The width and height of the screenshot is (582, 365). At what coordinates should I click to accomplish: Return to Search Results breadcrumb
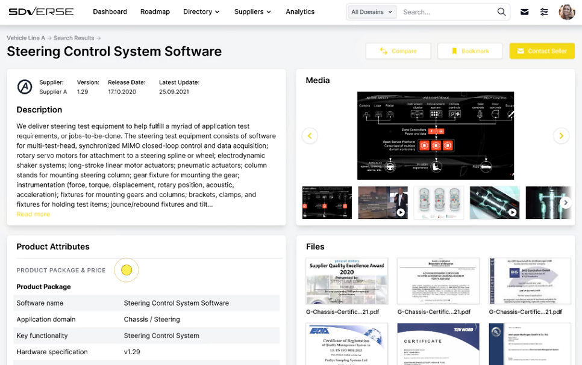click(74, 38)
